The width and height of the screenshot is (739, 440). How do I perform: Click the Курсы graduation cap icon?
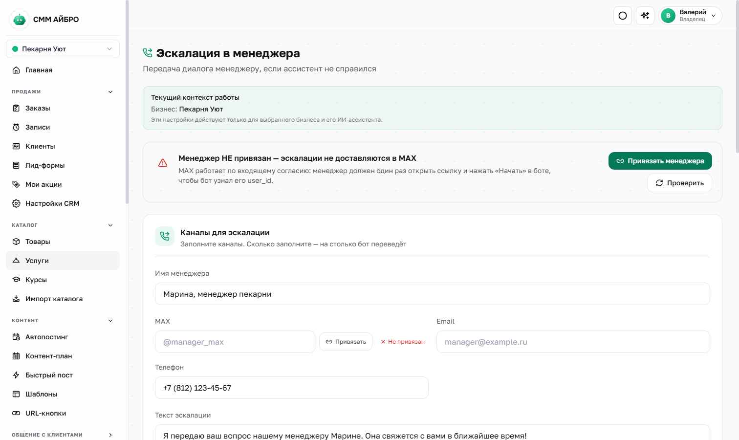16,280
